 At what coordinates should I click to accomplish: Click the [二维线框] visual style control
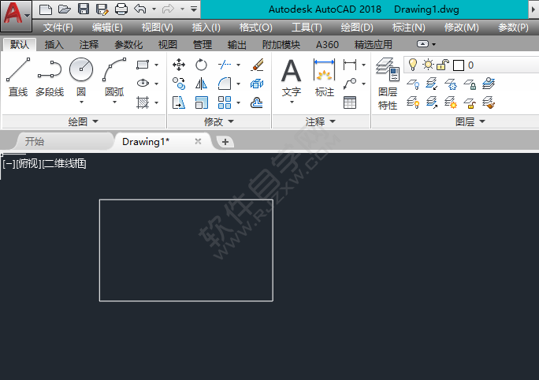point(64,163)
